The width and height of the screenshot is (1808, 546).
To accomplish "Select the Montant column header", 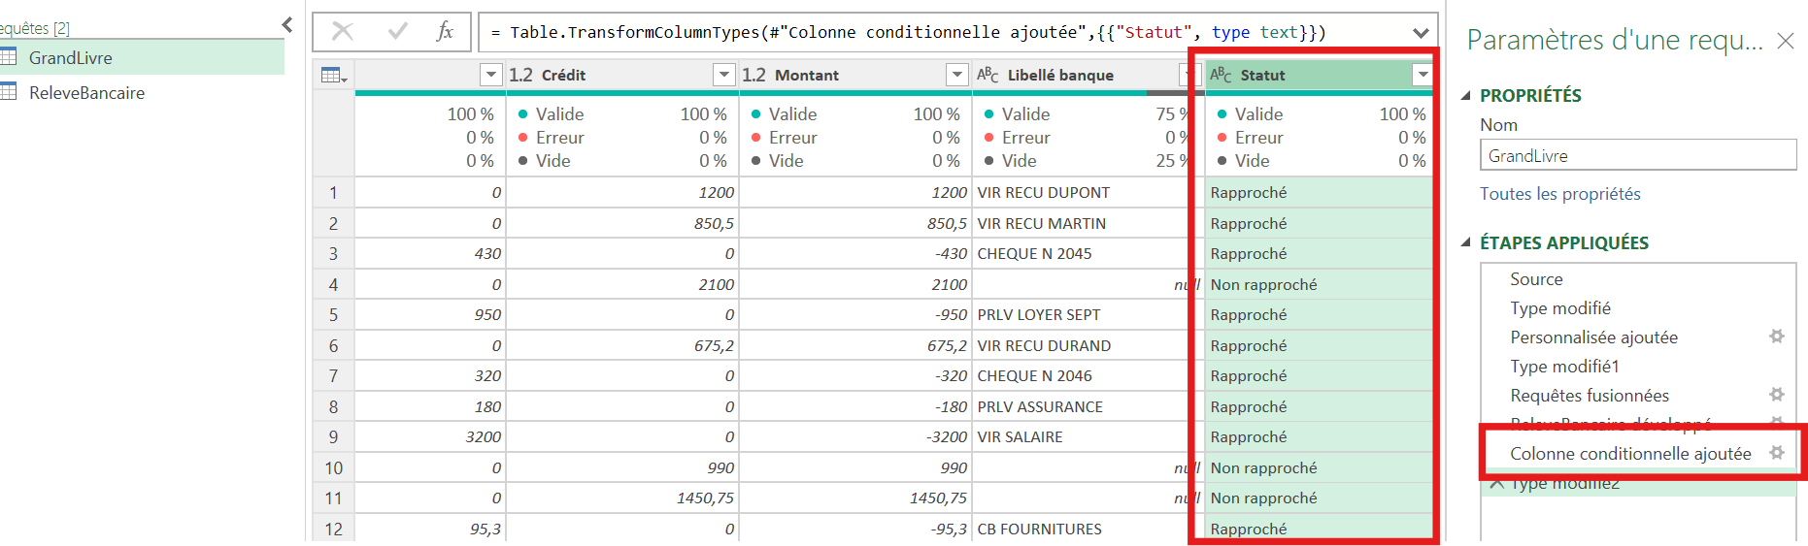I will tap(854, 75).
